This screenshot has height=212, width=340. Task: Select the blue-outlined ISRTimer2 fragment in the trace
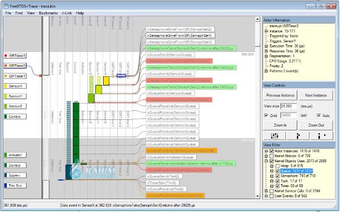[121, 76]
